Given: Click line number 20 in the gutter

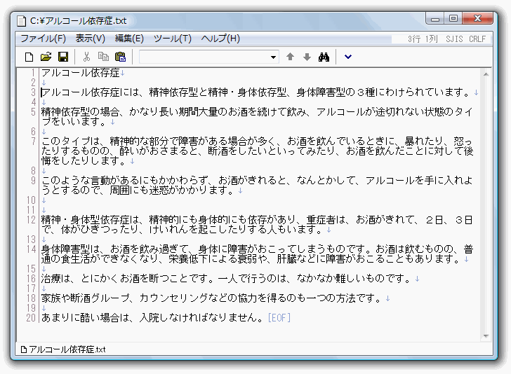Looking at the screenshot, I should click(x=31, y=318).
